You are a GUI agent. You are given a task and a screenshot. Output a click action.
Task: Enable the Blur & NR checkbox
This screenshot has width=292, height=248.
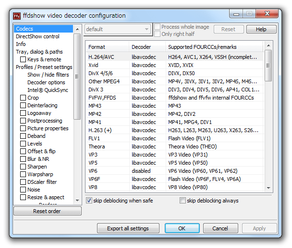click(x=23, y=159)
